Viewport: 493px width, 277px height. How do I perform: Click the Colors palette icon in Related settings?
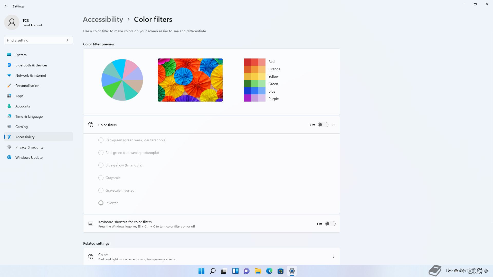(x=91, y=256)
